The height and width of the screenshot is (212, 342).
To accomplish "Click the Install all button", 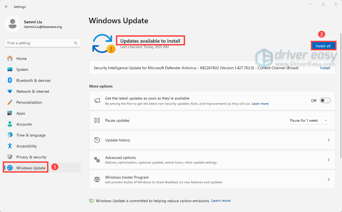I will point(323,46).
